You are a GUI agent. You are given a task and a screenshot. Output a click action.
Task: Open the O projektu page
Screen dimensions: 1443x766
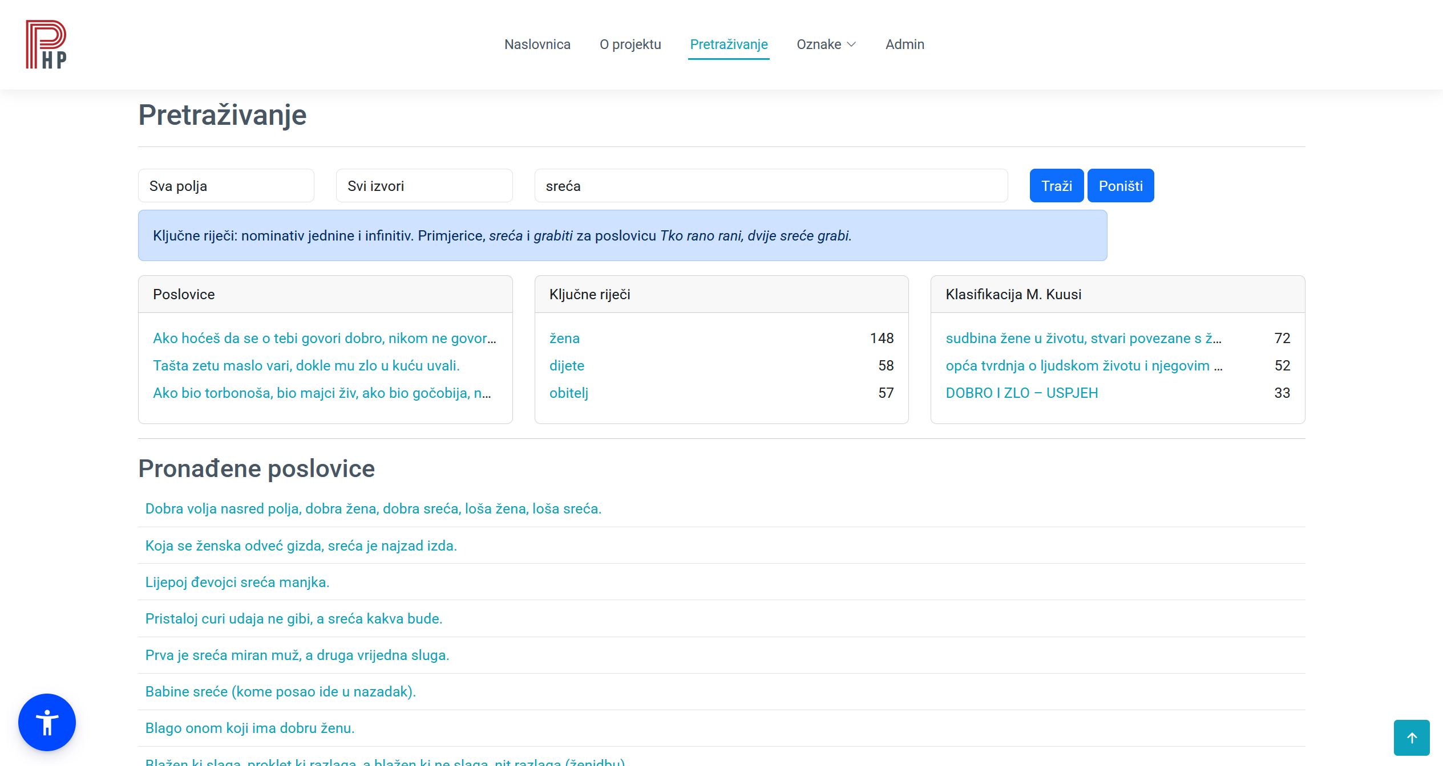pyautogui.click(x=630, y=44)
